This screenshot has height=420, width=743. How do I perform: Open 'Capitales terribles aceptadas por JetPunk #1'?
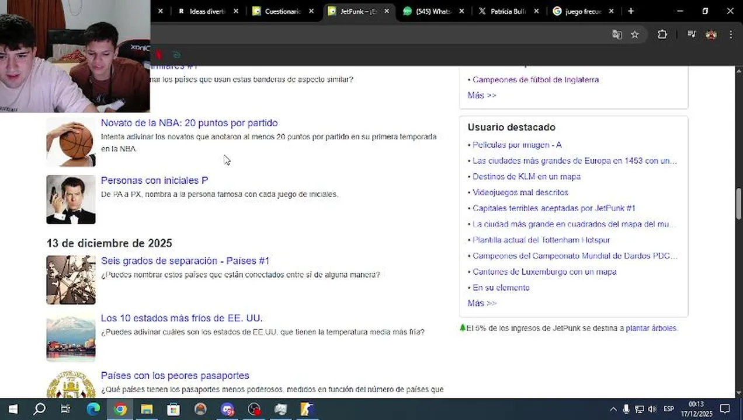point(554,208)
